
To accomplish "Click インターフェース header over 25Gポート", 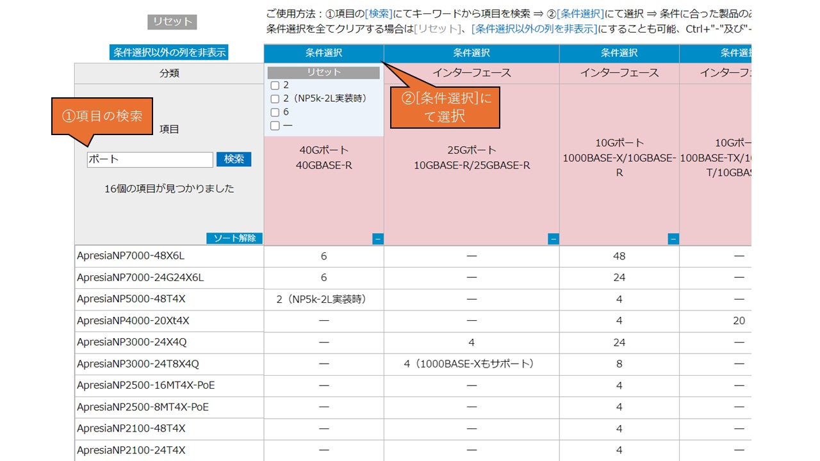I will 471,73.
